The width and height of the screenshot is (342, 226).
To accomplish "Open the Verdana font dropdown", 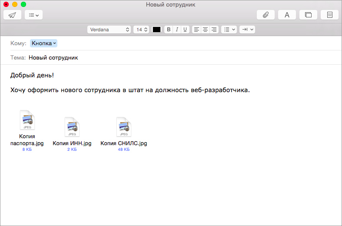I will [x=109, y=30].
